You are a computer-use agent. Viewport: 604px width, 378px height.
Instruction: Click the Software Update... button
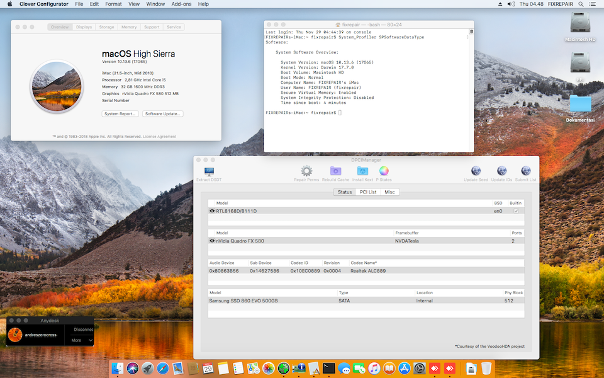[x=162, y=114]
